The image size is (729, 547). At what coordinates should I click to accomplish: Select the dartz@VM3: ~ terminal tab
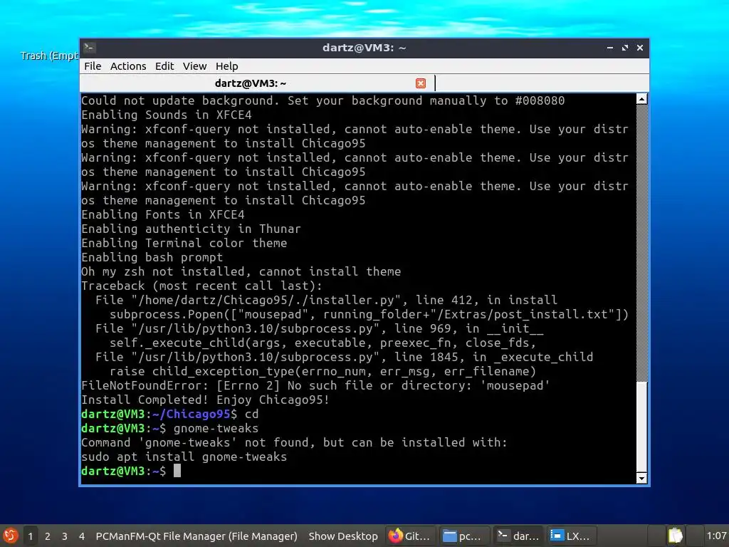[x=251, y=83]
